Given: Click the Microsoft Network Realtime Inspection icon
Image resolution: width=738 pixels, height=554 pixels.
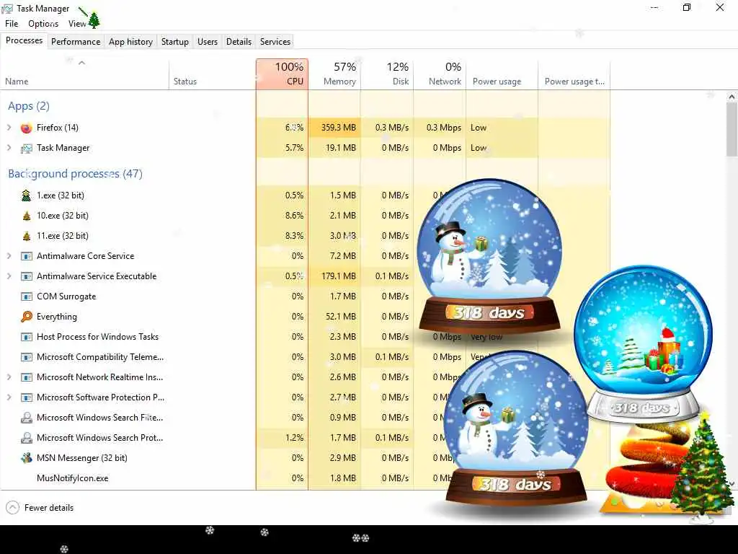Looking at the screenshot, I should (x=27, y=377).
